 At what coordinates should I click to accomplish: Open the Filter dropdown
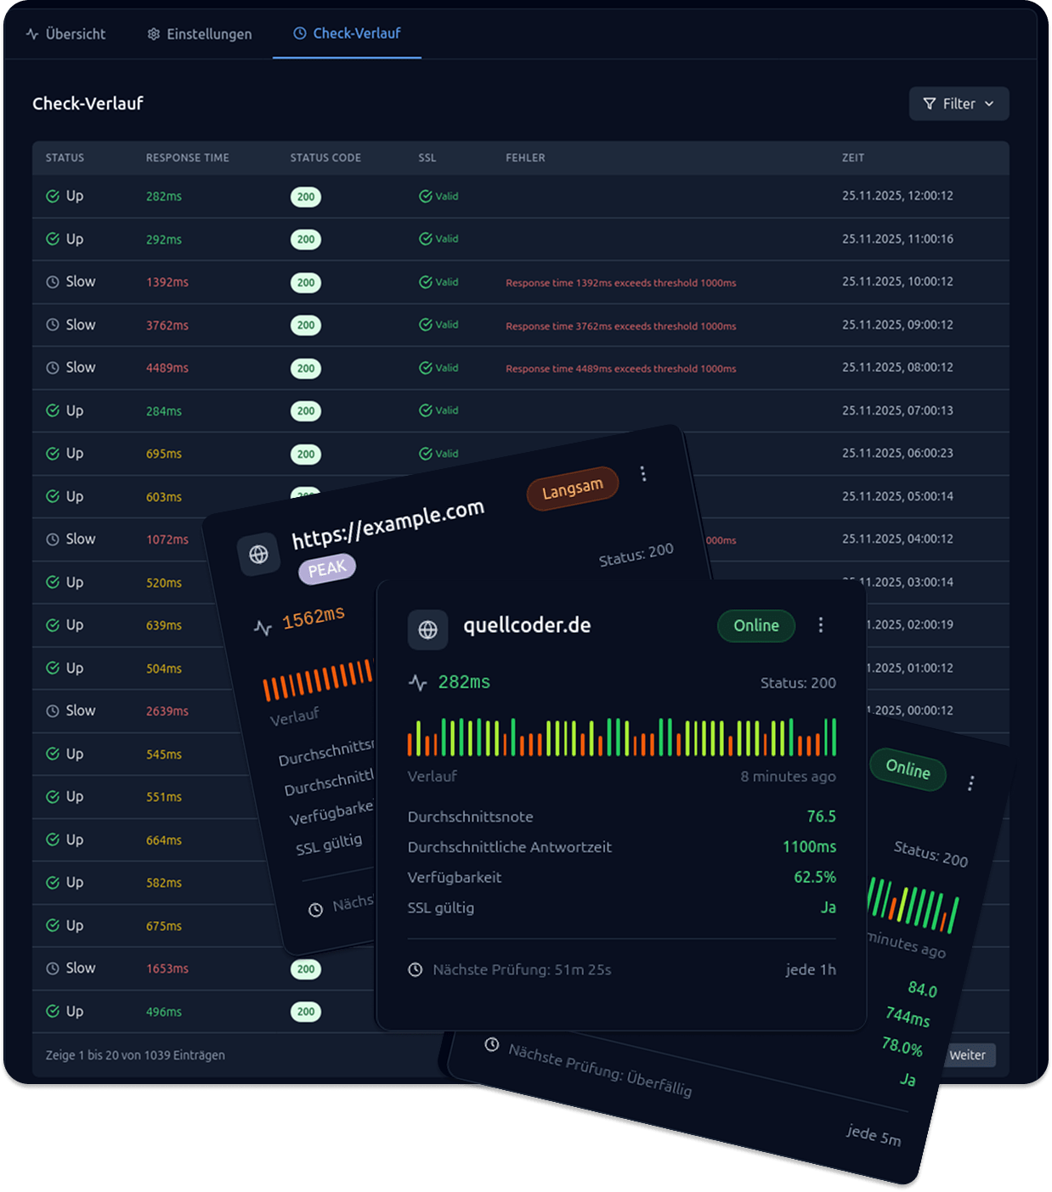(x=959, y=104)
